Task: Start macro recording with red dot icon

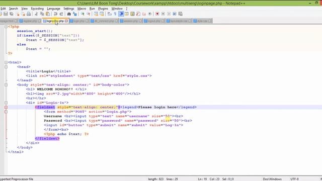Action: 157,14
